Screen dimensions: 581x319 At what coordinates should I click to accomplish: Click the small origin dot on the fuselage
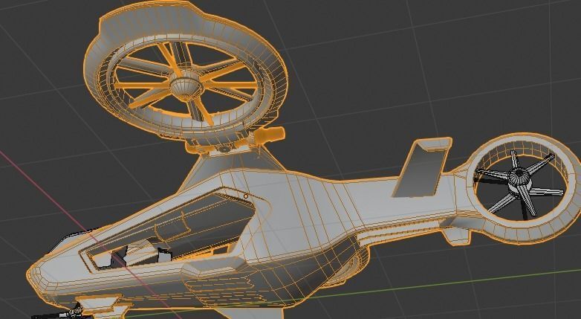[245, 196]
